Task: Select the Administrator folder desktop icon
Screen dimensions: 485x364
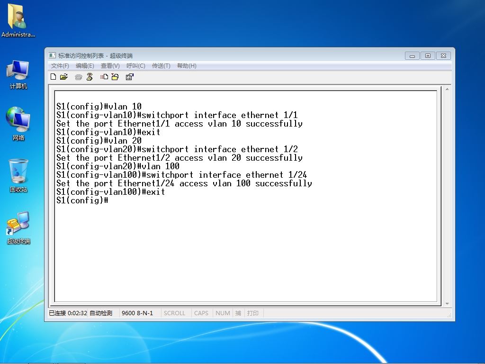Action: pos(18,21)
